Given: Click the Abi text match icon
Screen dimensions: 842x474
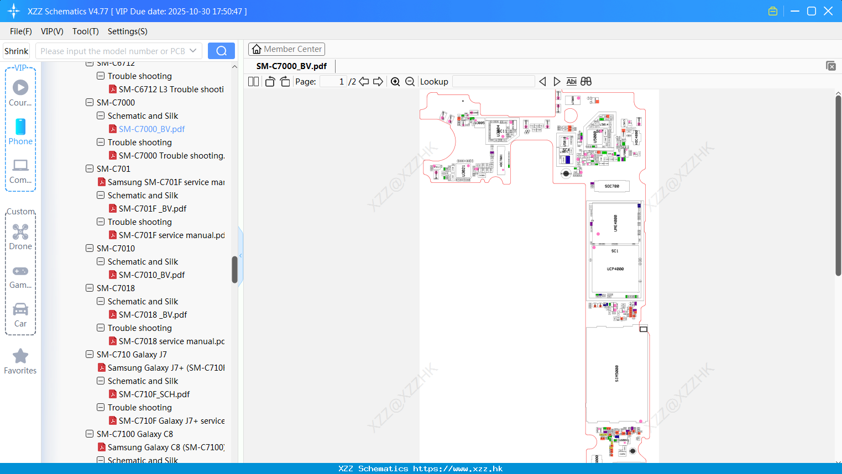Looking at the screenshot, I should click(x=571, y=81).
